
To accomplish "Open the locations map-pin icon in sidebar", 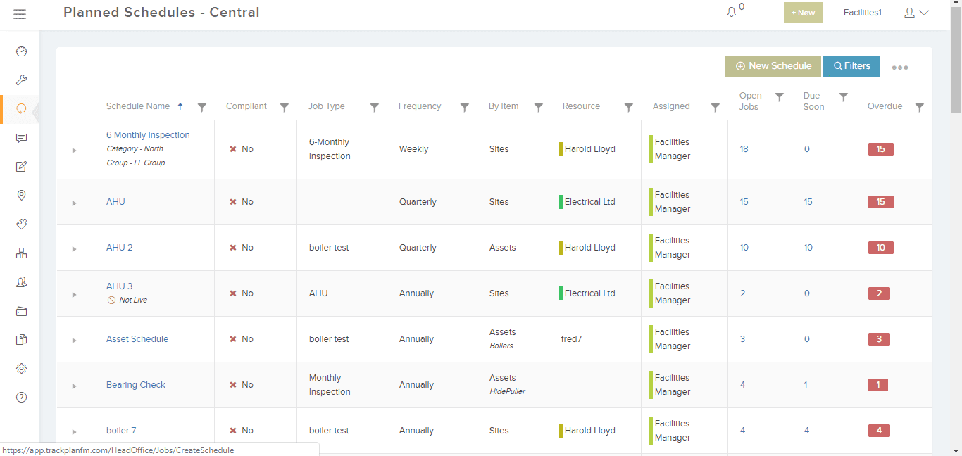I will point(21,195).
